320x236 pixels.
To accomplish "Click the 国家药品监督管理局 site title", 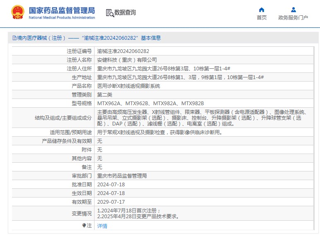I will tap(62, 10).
